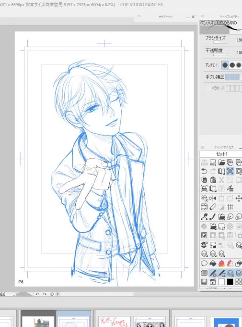Click the opacity (不透明度) slider
Screen dimensions: 242x327
click(x=220, y=55)
